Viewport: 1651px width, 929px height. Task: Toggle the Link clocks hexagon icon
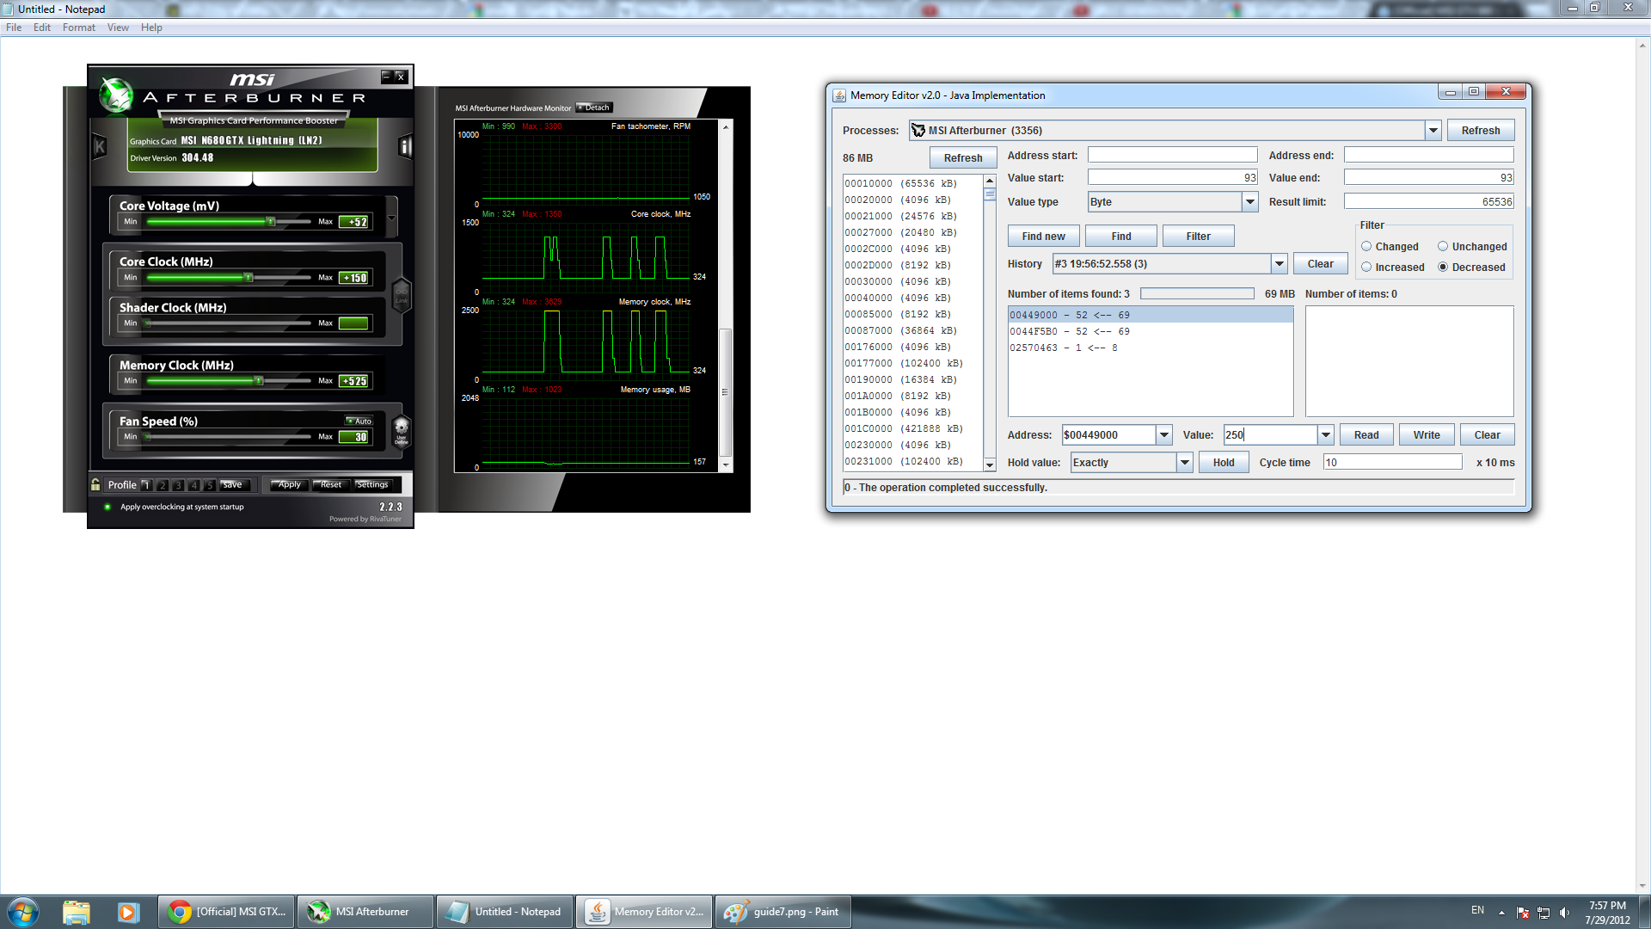point(401,296)
